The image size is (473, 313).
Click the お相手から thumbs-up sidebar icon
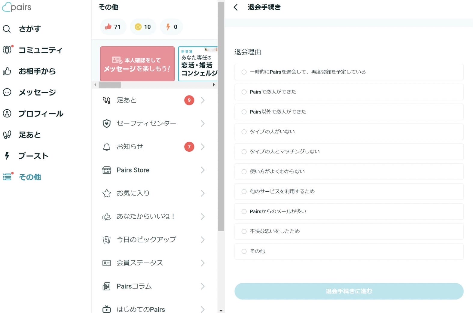[x=7, y=71]
